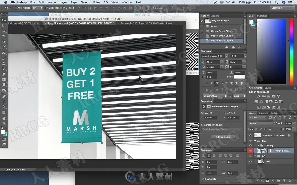Image resolution: width=297 pixels, height=185 pixels.
Task: Select the Eyedropper tool
Action: tap(4, 47)
